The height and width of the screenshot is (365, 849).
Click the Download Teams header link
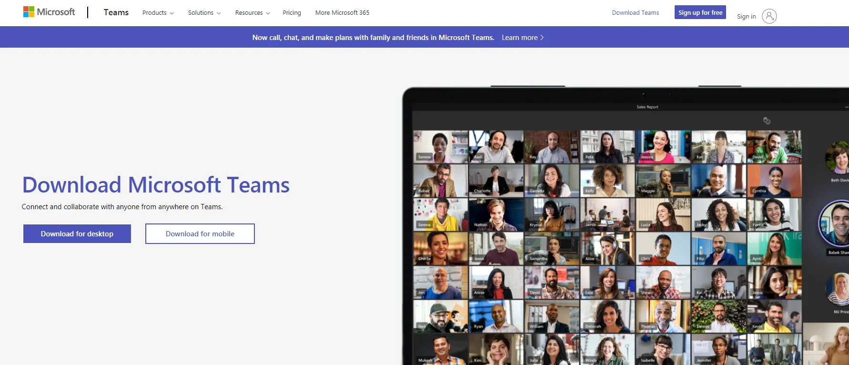pyautogui.click(x=636, y=13)
